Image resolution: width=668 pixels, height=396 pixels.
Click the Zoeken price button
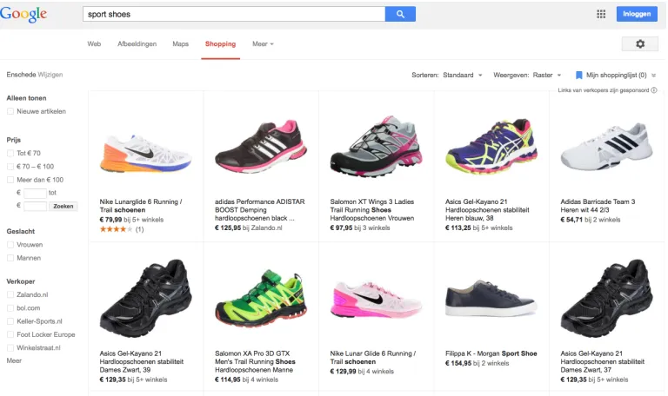coord(63,207)
